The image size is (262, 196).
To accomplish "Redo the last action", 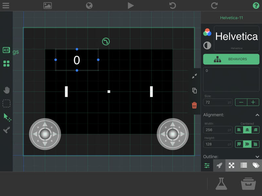I will pos(214,6).
